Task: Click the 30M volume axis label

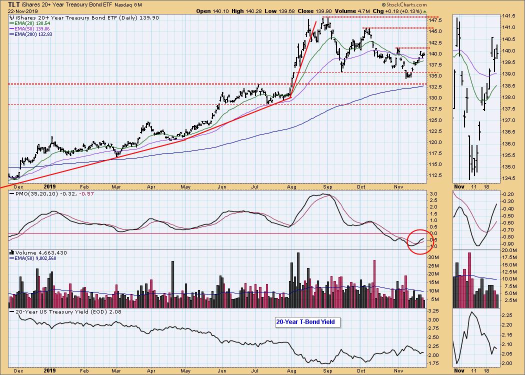Action: [x=433, y=257]
